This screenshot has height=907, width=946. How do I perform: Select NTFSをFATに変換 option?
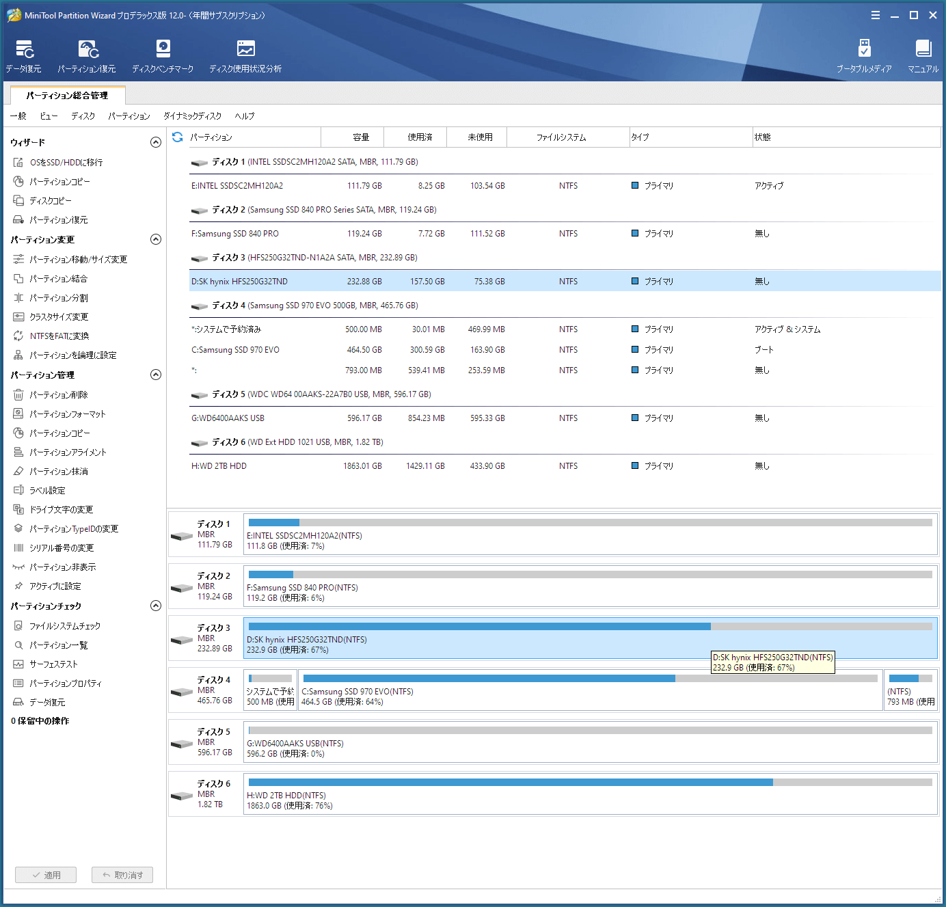point(51,336)
